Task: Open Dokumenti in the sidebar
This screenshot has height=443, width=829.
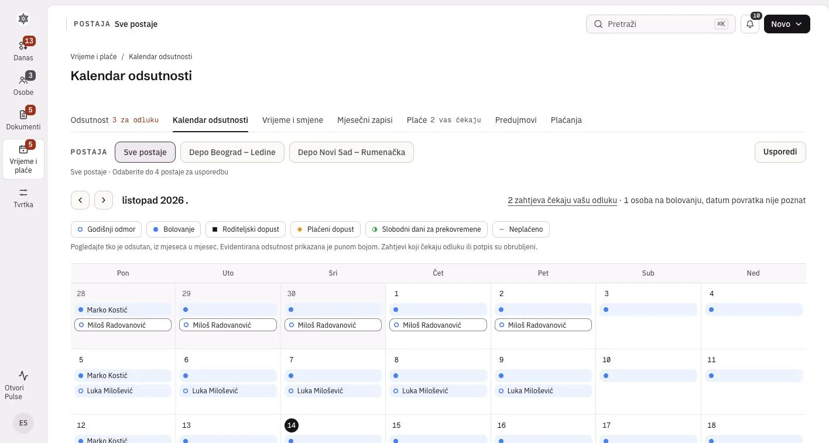Action: (23, 119)
